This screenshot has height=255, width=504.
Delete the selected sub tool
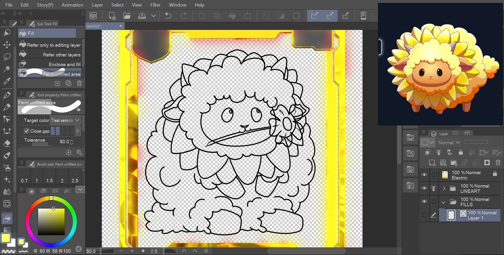[79, 83]
